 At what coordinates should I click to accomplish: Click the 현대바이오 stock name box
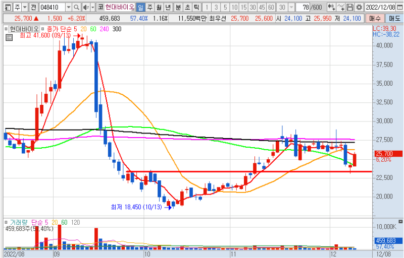(x=120, y=7)
